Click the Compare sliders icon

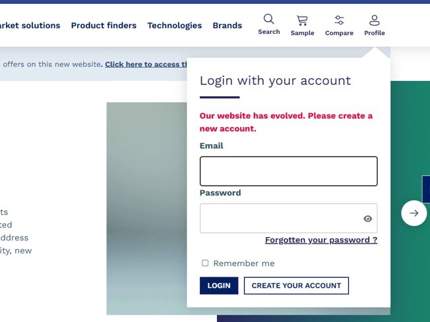tap(339, 20)
